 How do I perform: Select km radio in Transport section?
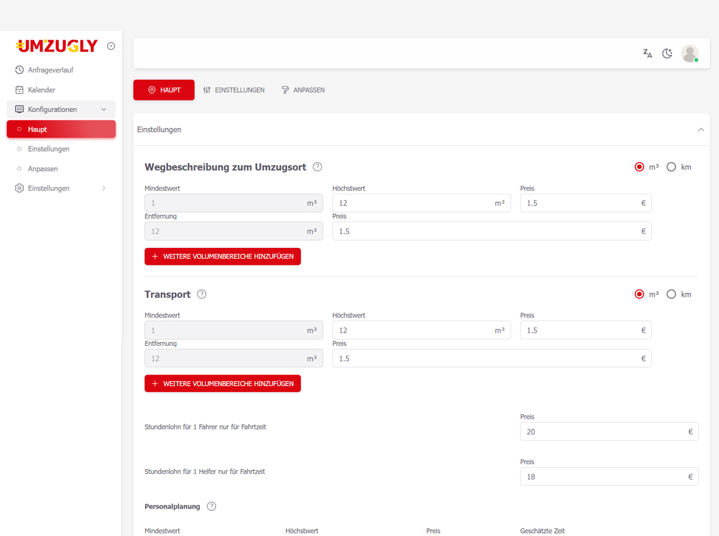pos(671,294)
